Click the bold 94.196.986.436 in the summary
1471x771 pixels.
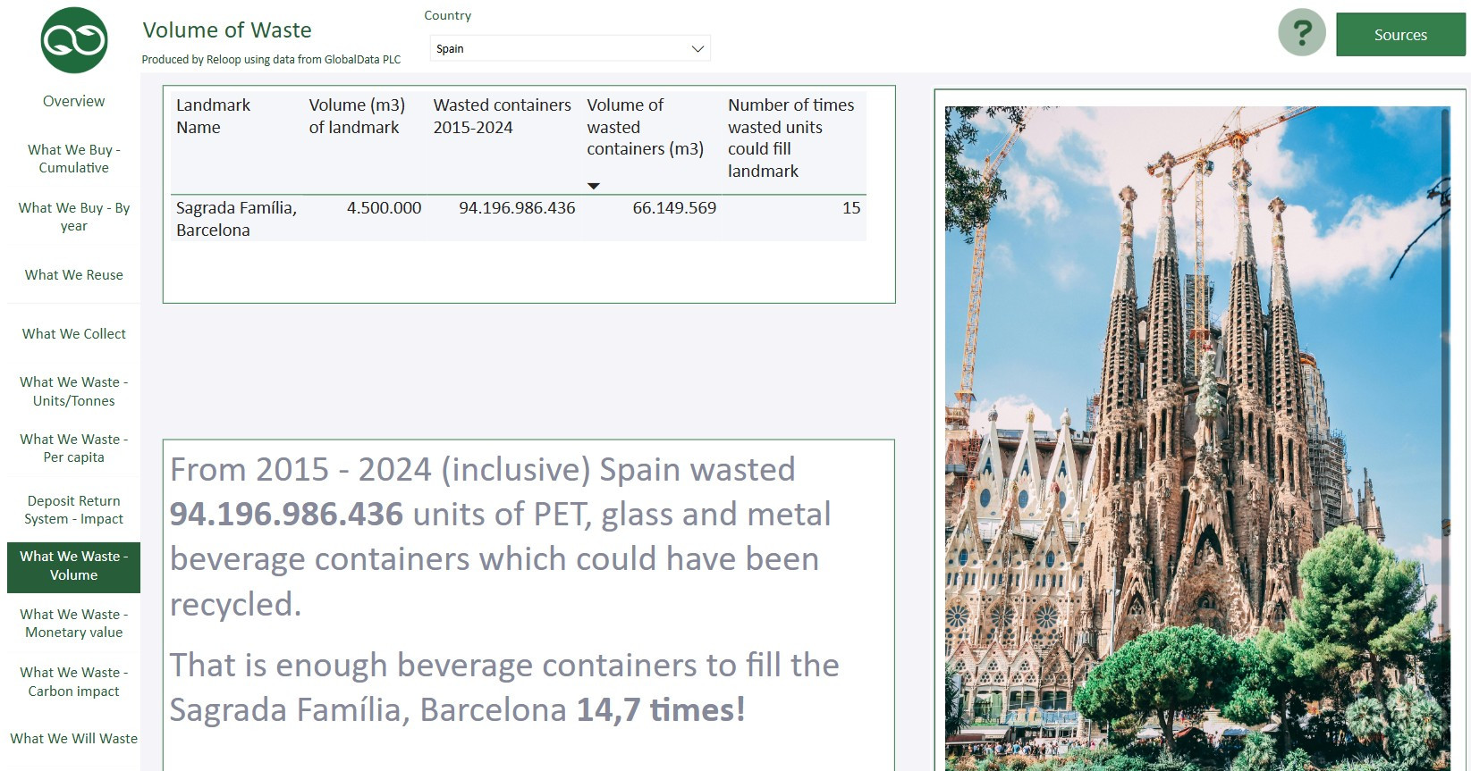coord(286,515)
